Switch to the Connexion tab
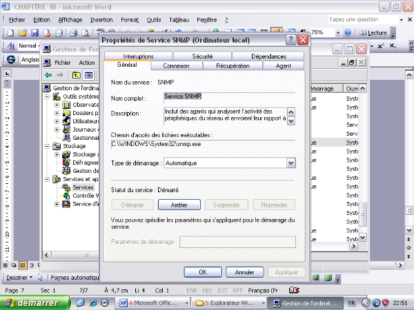This screenshot has height=310, width=414. [x=176, y=65]
